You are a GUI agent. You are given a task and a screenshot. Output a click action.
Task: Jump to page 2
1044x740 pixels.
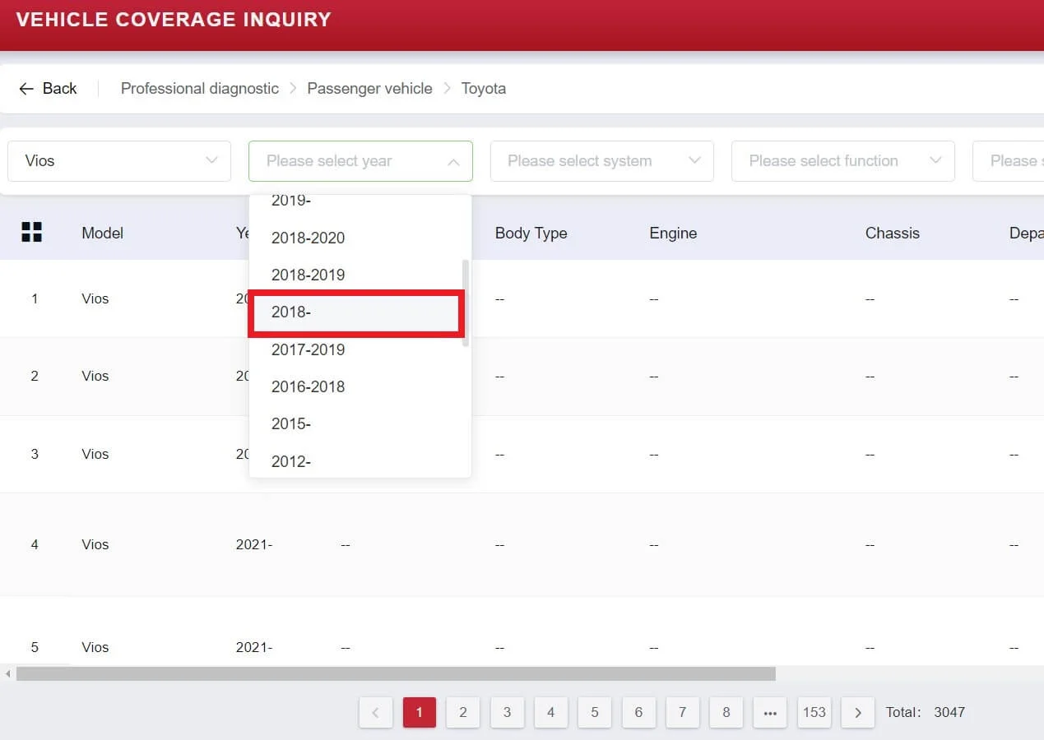click(x=462, y=713)
